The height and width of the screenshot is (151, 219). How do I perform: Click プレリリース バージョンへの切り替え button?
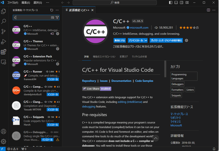[166, 40]
